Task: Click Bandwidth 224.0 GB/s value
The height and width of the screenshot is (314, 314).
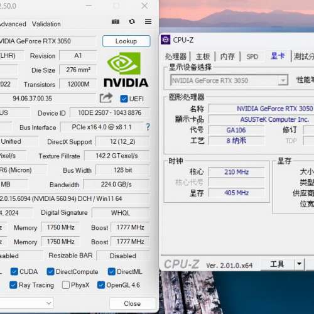Action: pyautogui.click(x=116, y=185)
